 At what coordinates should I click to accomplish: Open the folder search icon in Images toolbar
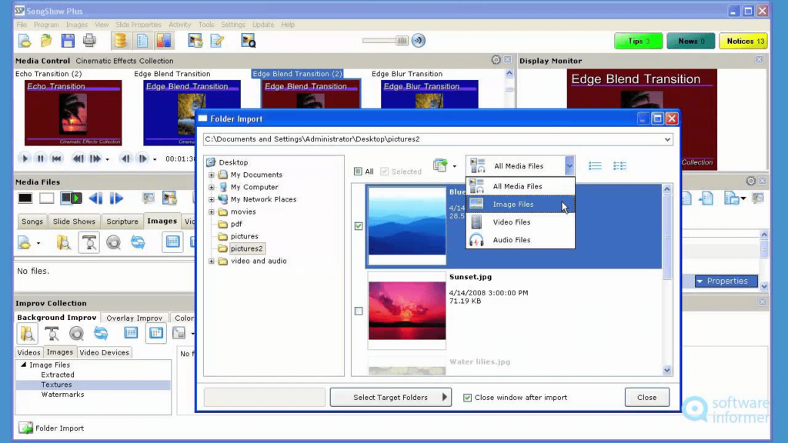(62, 241)
